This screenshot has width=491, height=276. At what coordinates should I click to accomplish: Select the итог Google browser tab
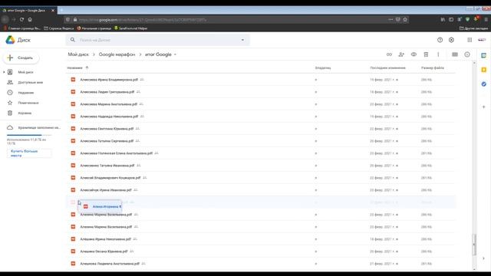pos(28,10)
